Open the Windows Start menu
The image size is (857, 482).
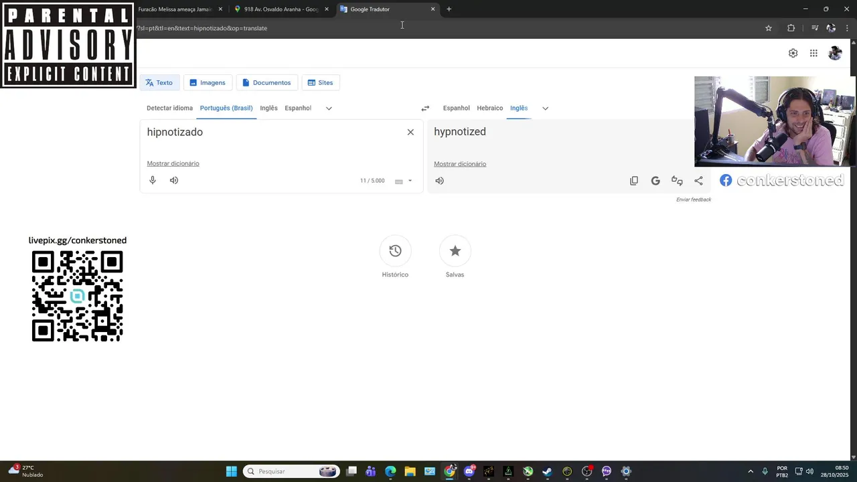(x=231, y=471)
